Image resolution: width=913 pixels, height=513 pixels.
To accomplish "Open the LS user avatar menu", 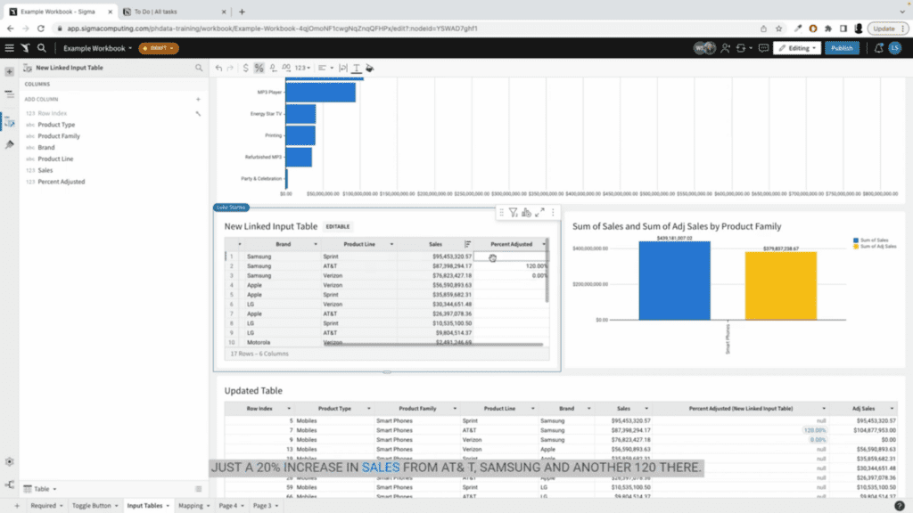I will [x=895, y=48].
